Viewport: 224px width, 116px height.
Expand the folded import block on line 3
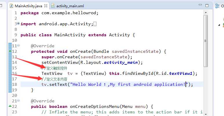click(18, 23)
